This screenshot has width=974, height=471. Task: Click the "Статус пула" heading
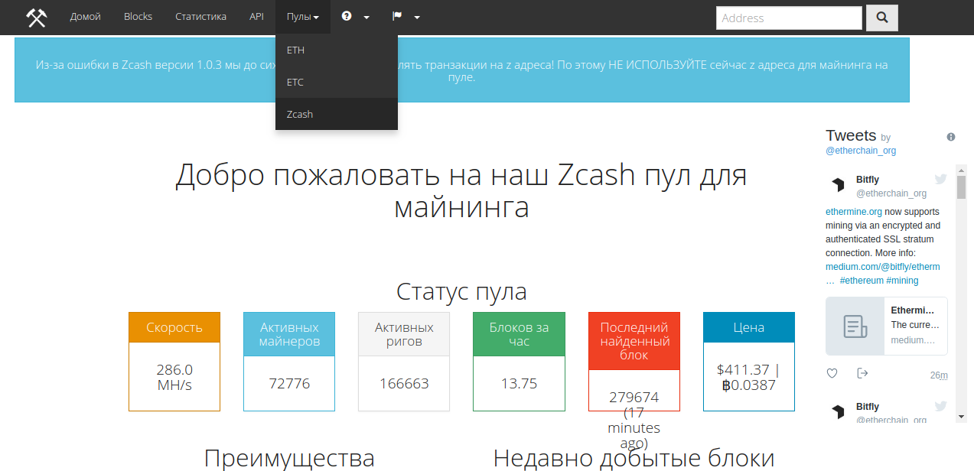click(461, 291)
